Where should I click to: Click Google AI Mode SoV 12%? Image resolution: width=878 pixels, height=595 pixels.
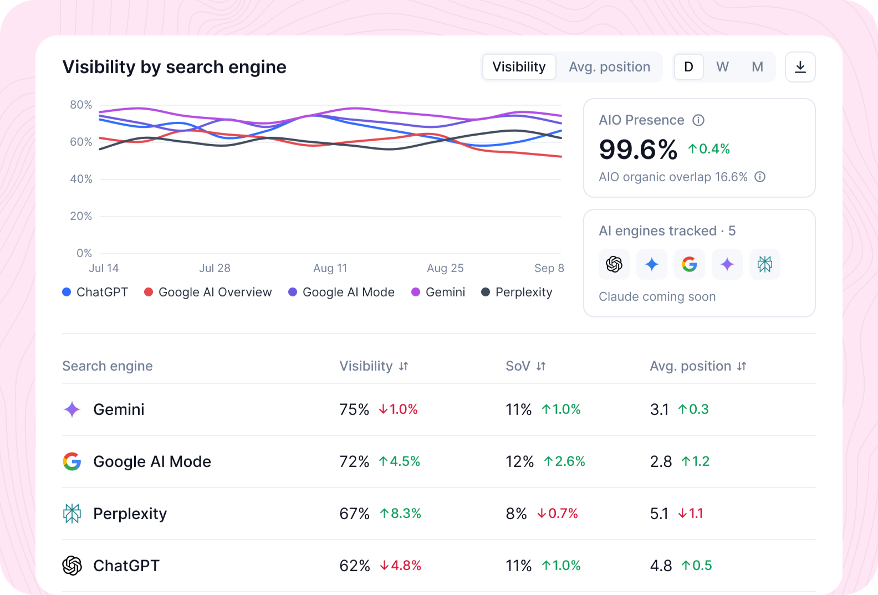(519, 461)
